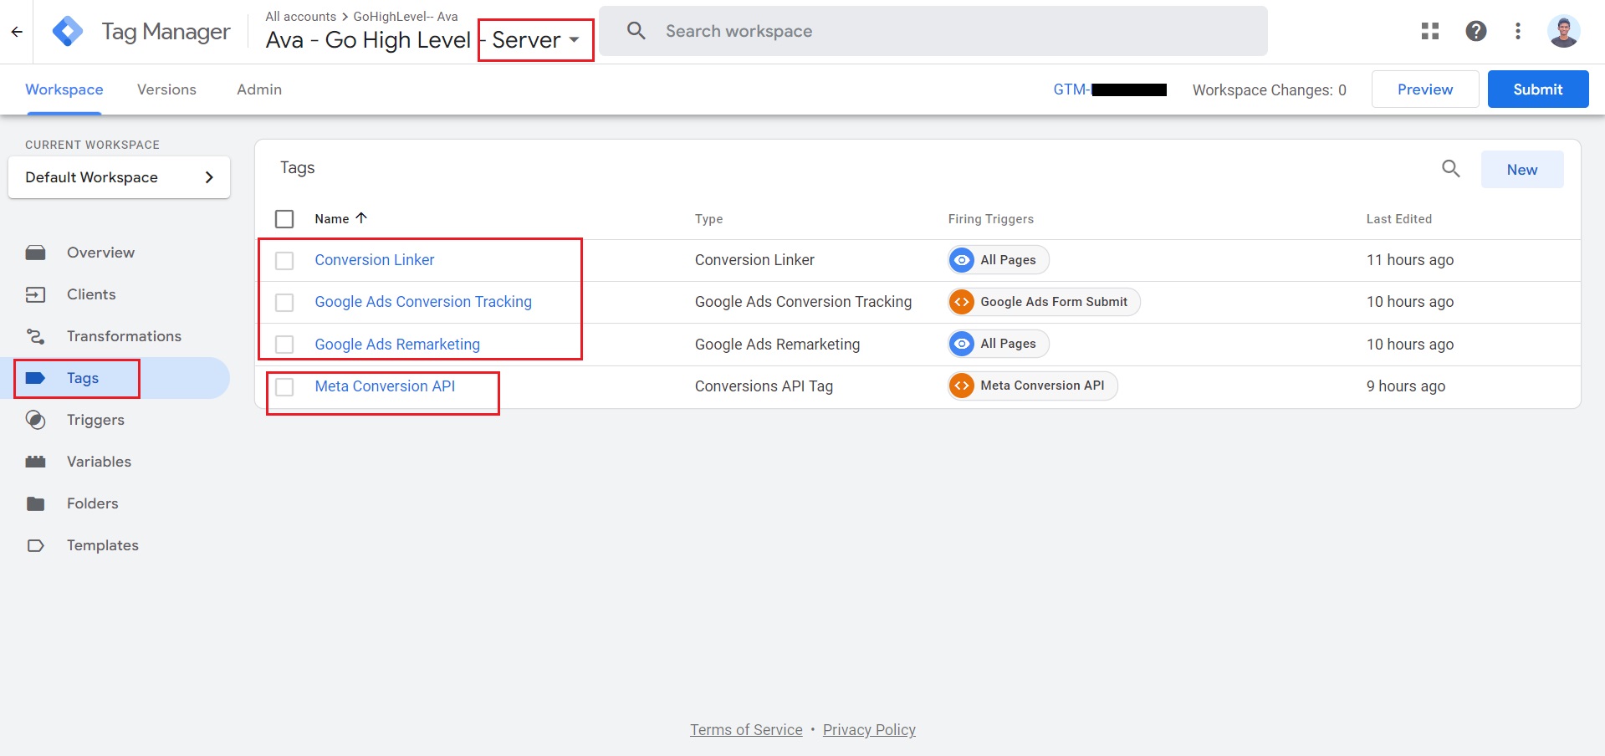
Task: Click the Tag Manager logo icon
Action: 67,32
